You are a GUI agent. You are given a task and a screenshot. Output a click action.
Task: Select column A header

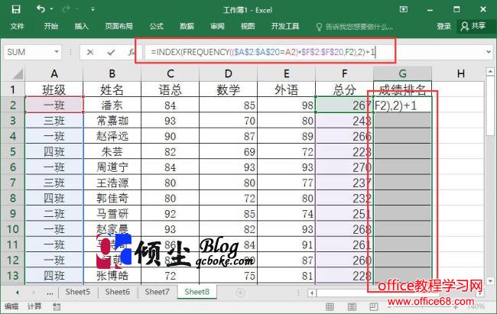point(54,74)
